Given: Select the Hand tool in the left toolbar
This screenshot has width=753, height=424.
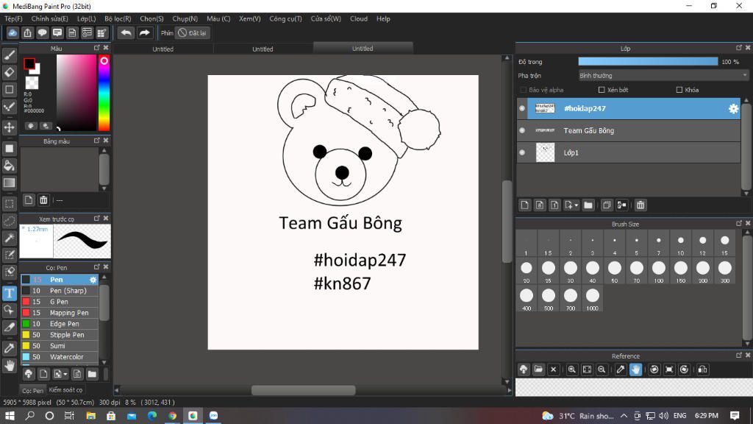Looking at the screenshot, I should click(x=9, y=365).
